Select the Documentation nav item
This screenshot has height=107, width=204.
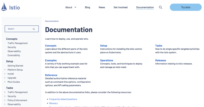coord(145,7)
